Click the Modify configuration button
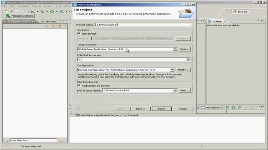268x150 pixels. click(x=183, y=70)
